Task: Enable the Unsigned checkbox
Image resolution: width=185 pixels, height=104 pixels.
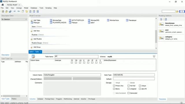Action: click(128, 89)
